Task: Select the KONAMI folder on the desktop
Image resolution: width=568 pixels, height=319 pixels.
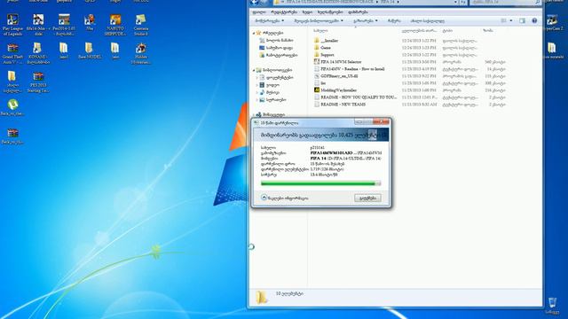Action: (x=37, y=53)
